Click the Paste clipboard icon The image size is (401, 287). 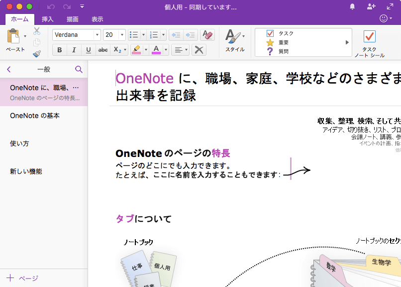pyautogui.click(x=13, y=36)
